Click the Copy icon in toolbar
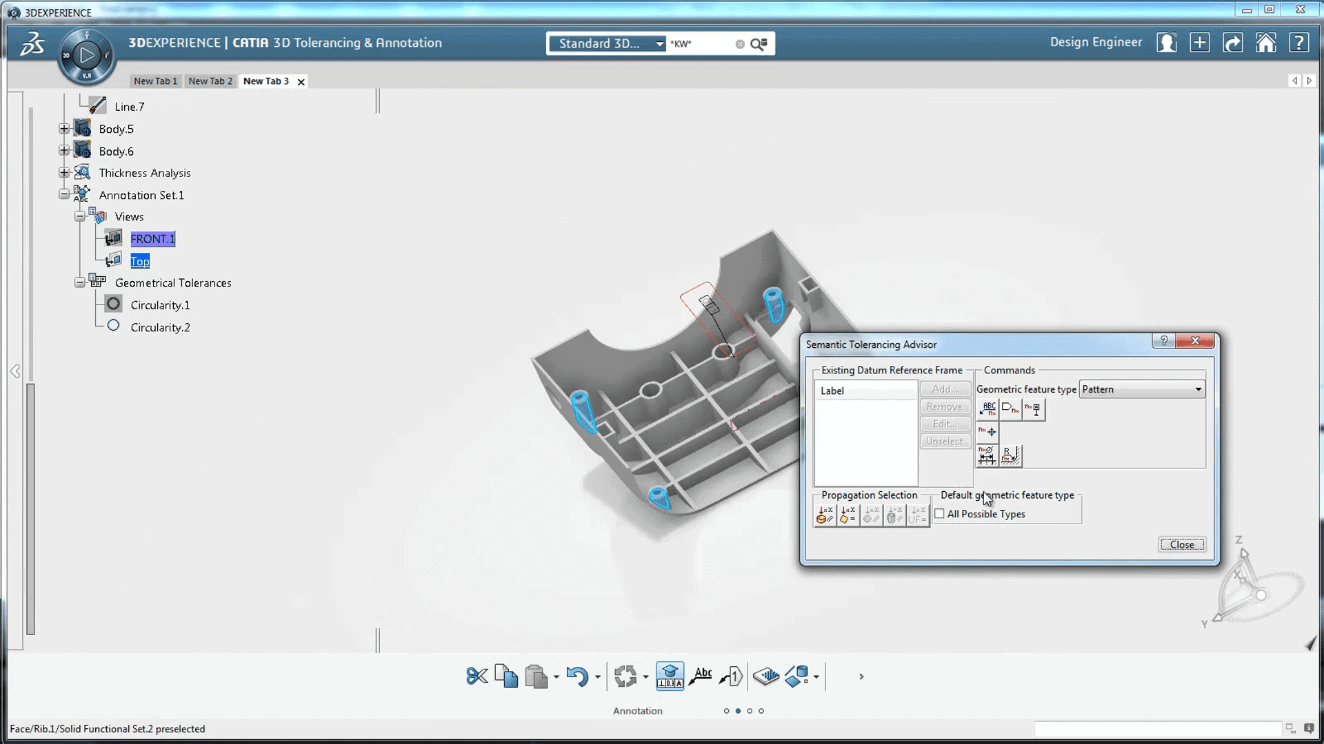The height and width of the screenshot is (744, 1324). coord(506,676)
